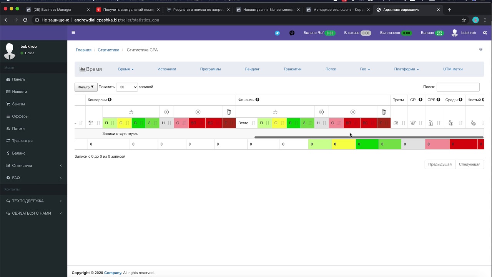Open the Viber icon in header
The height and width of the screenshot is (277, 492).
coord(292,33)
